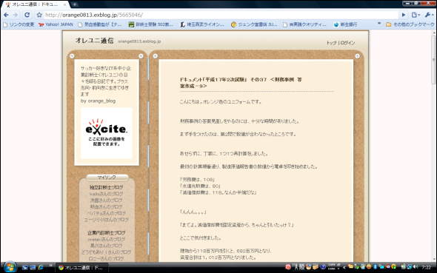Open the Windows Start orb

tap(10, 267)
